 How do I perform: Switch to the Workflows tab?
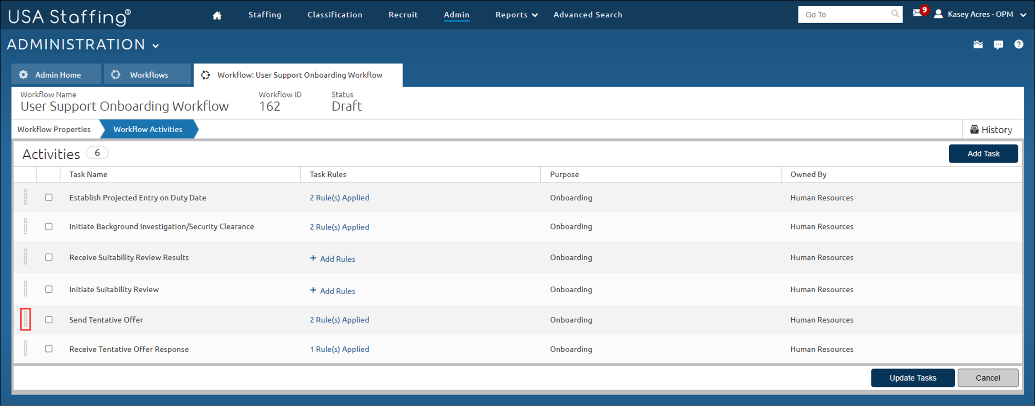147,74
